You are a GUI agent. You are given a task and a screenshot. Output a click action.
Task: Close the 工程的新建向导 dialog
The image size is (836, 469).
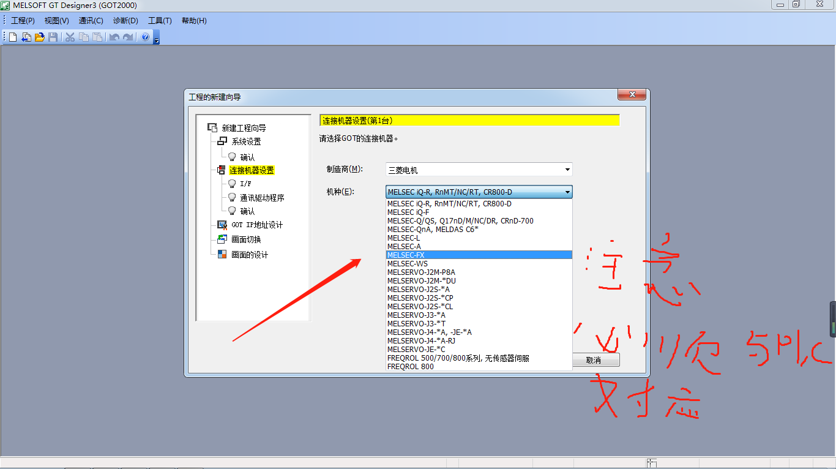(632, 95)
